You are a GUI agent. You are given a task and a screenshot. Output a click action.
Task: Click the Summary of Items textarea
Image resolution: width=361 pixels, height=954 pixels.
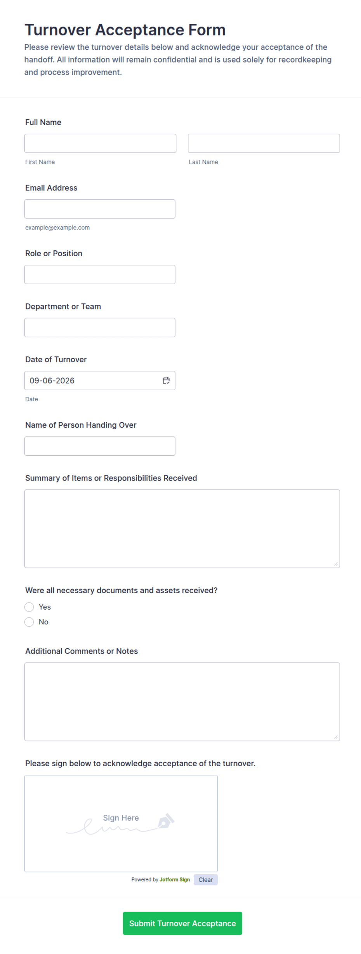point(182,529)
